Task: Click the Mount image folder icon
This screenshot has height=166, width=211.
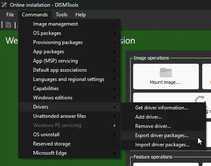Action: [166, 73]
